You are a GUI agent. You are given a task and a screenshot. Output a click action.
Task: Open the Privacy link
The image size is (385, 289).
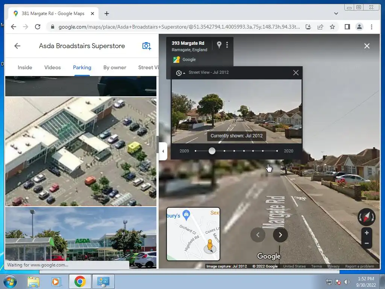click(333, 266)
